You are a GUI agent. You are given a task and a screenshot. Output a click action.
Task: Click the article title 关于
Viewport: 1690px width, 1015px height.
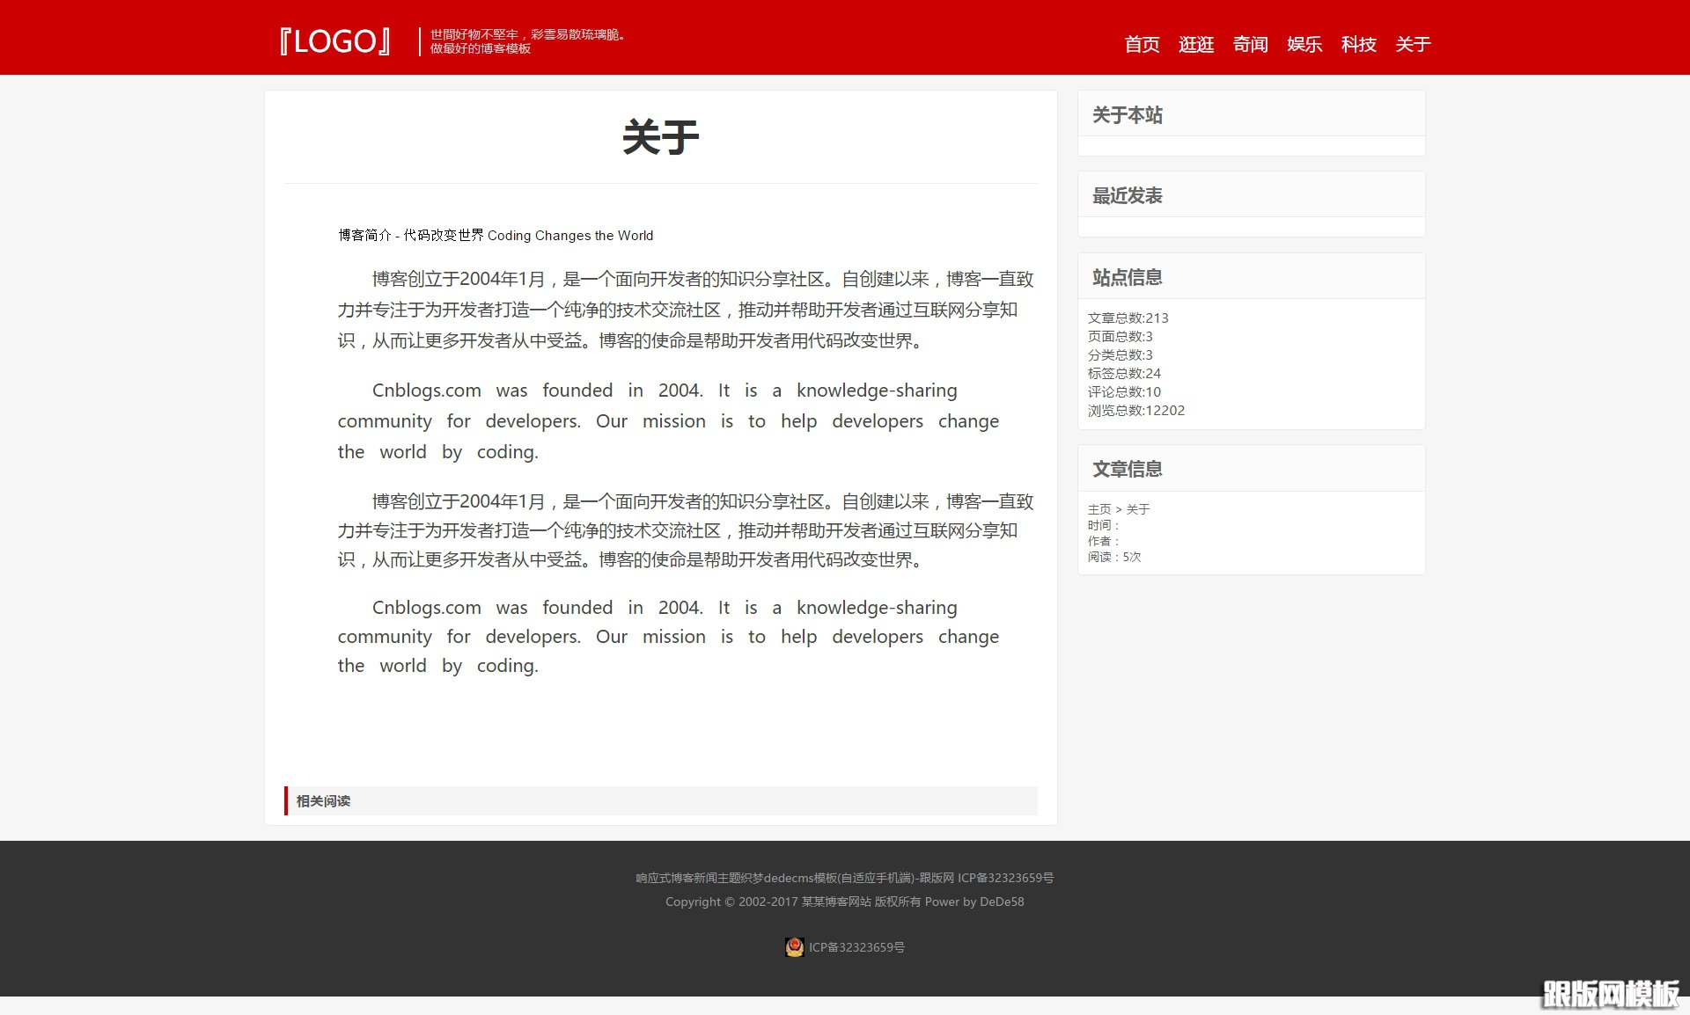tap(660, 137)
